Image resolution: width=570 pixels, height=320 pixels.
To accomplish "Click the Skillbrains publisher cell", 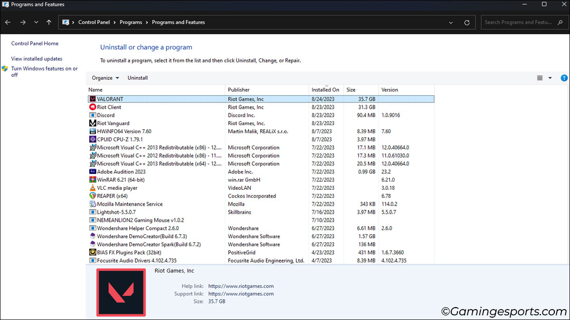I will tap(239, 212).
